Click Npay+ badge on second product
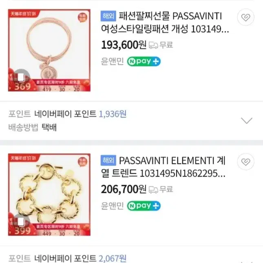 [x=144, y=206]
